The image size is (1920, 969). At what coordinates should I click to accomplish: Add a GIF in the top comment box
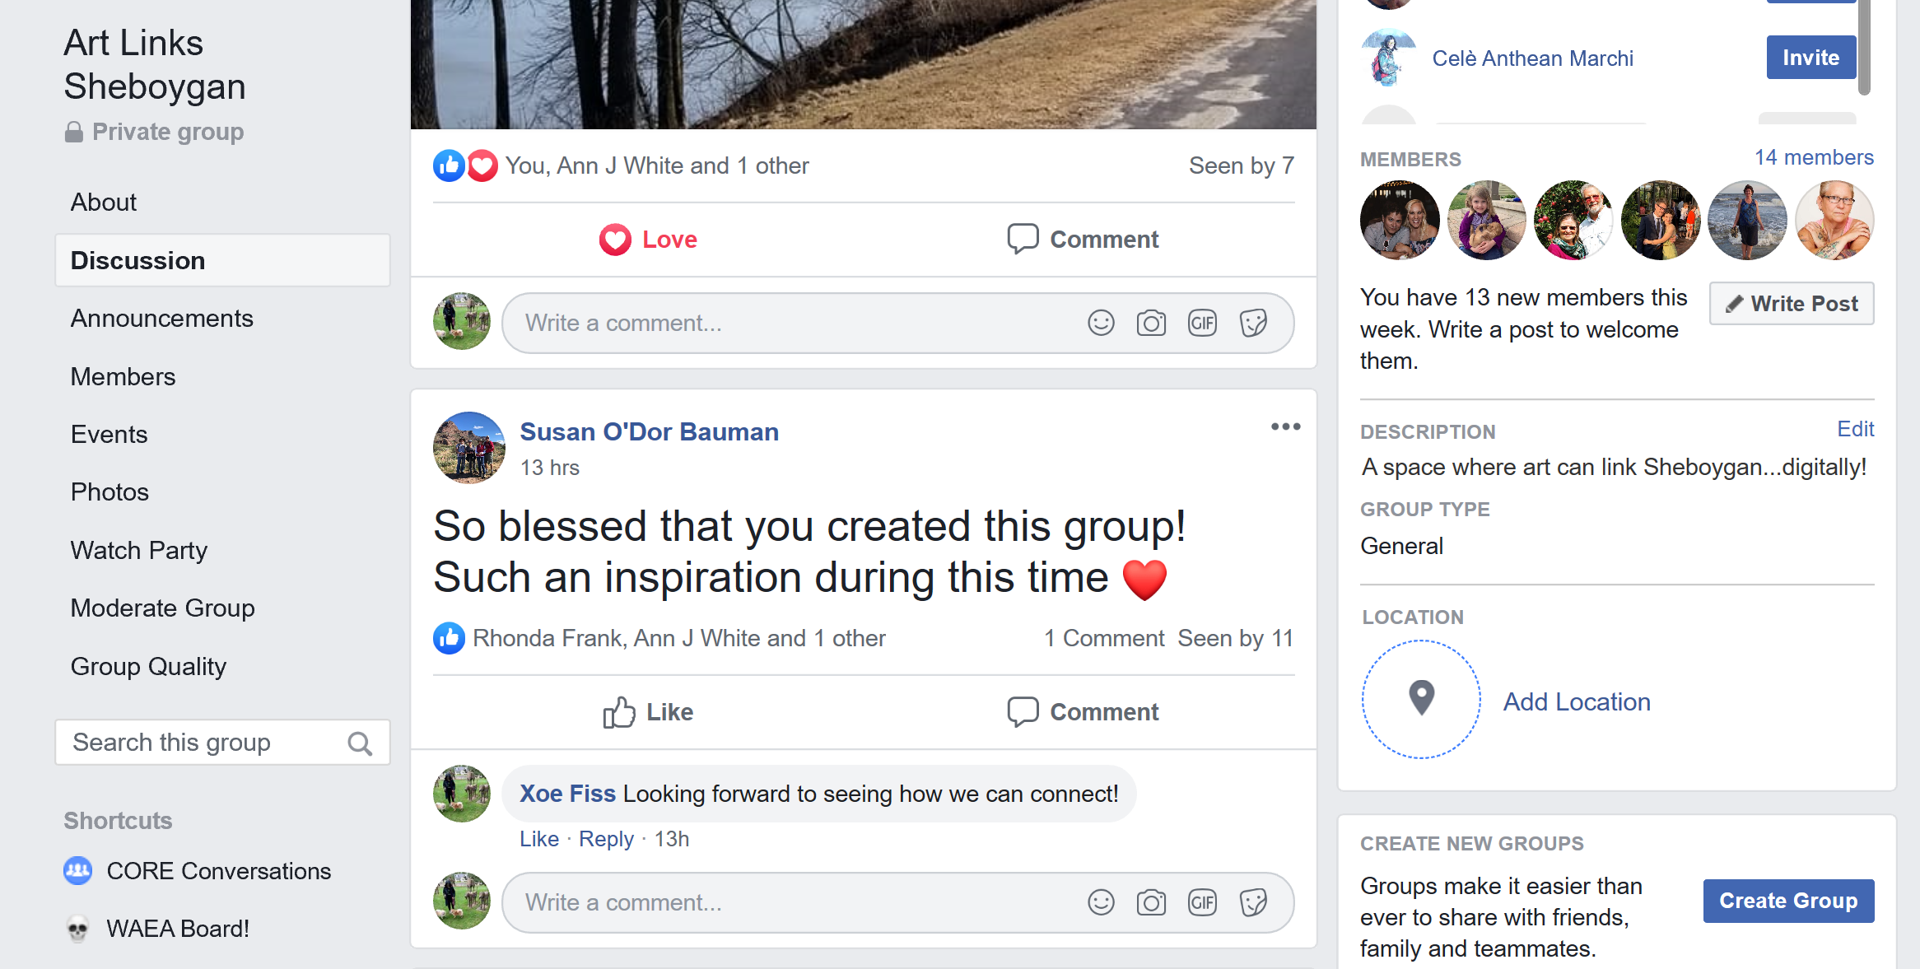1202,323
